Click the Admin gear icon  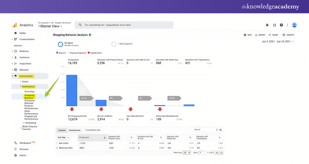pyautogui.click(x=16, y=155)
